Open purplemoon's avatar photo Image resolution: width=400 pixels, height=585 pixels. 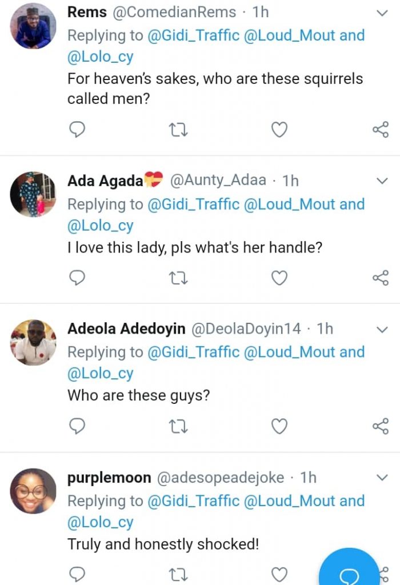33,491
